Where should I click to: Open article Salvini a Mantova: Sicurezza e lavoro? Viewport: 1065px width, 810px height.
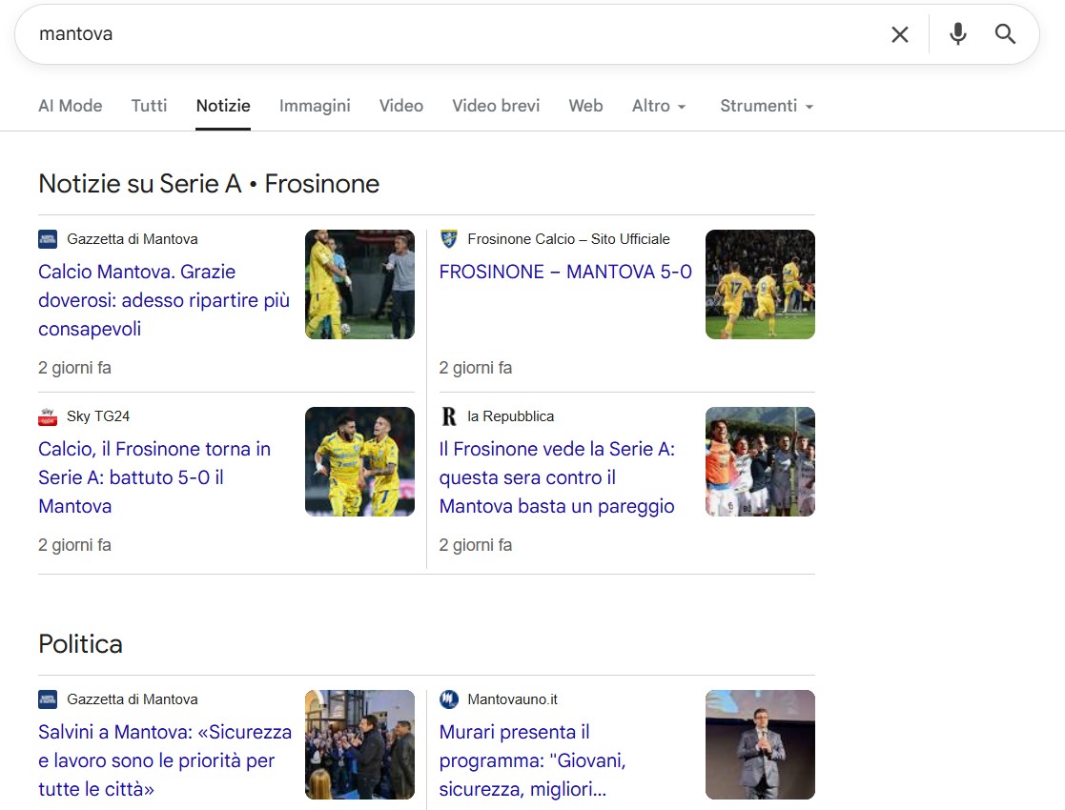(x=165, y=760)
